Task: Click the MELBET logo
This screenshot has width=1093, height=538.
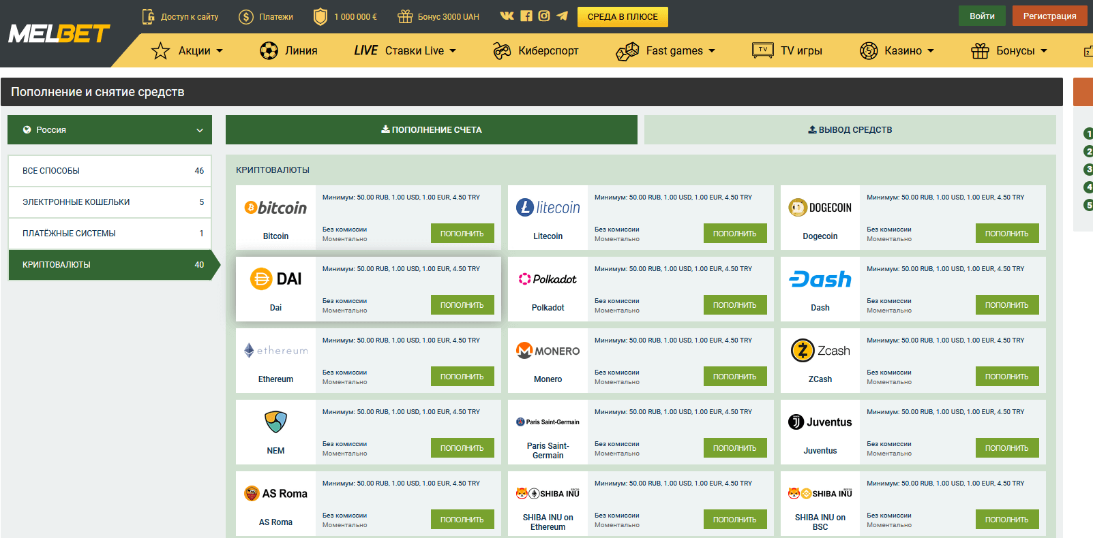Action: 59,33
